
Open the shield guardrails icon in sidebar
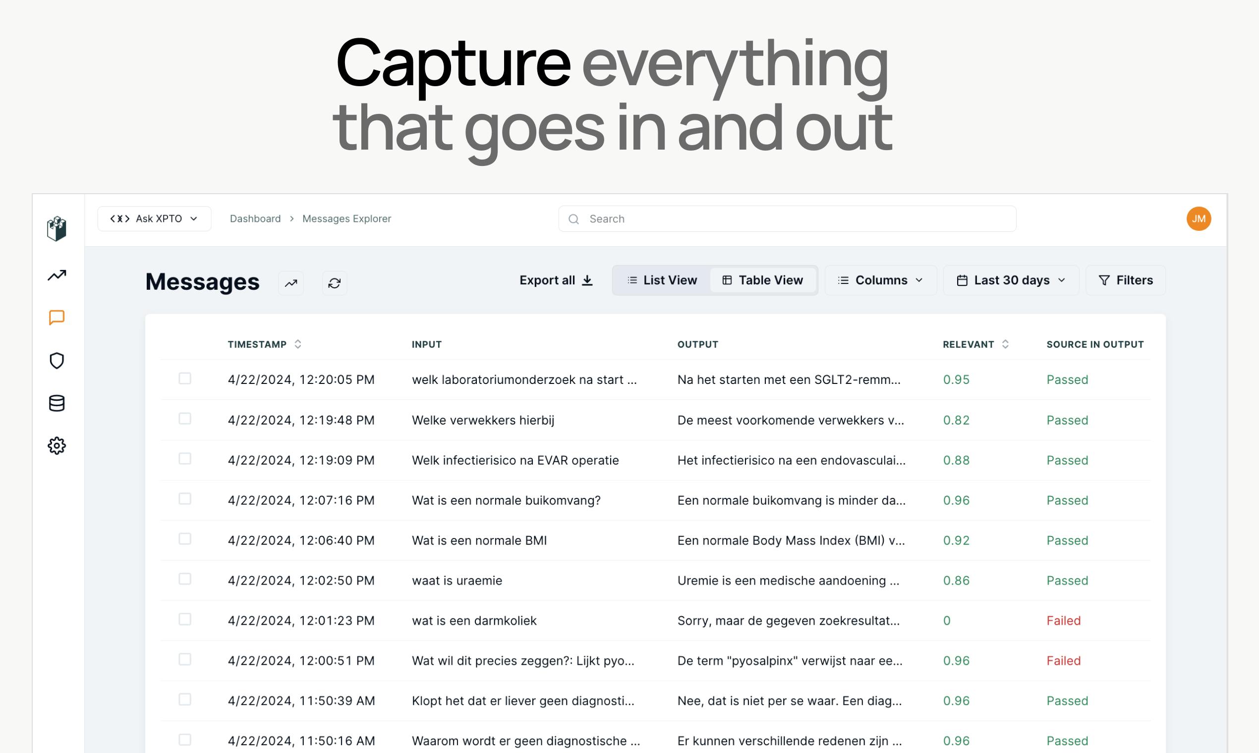(57, 361)
